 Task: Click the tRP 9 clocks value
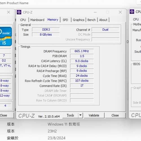(82, 71)
